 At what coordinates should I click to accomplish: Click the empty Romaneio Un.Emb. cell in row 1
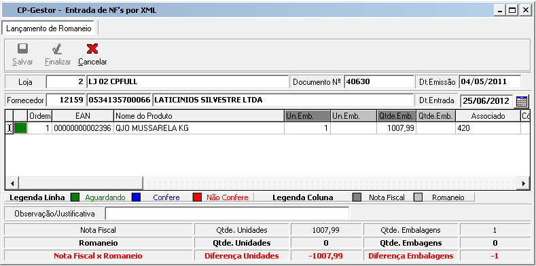[353, 128]
